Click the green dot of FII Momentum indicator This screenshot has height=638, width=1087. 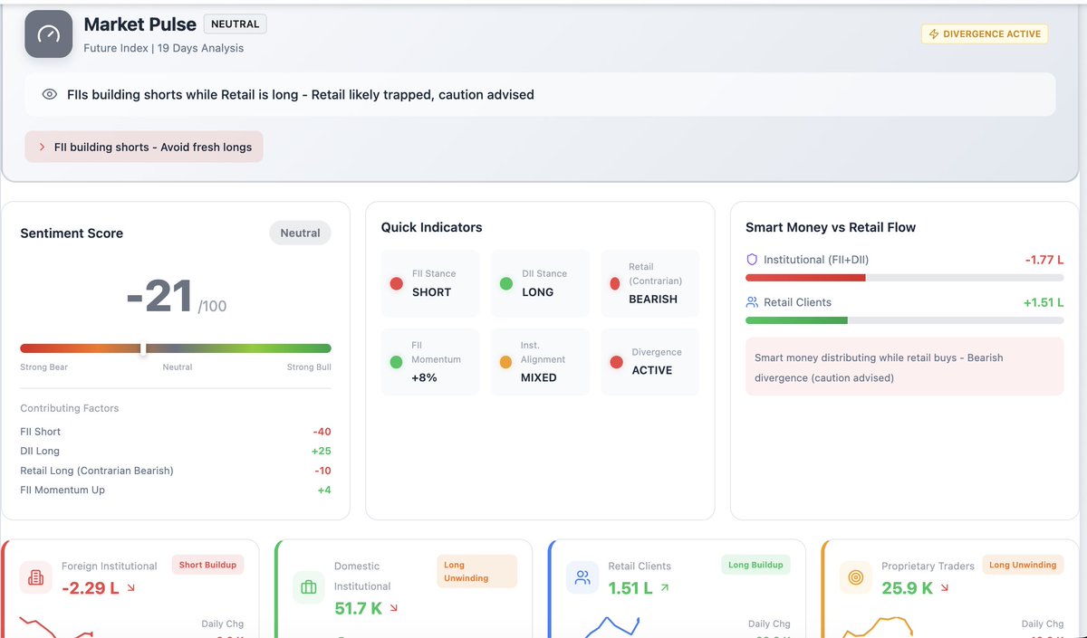(x=396, y=362)
